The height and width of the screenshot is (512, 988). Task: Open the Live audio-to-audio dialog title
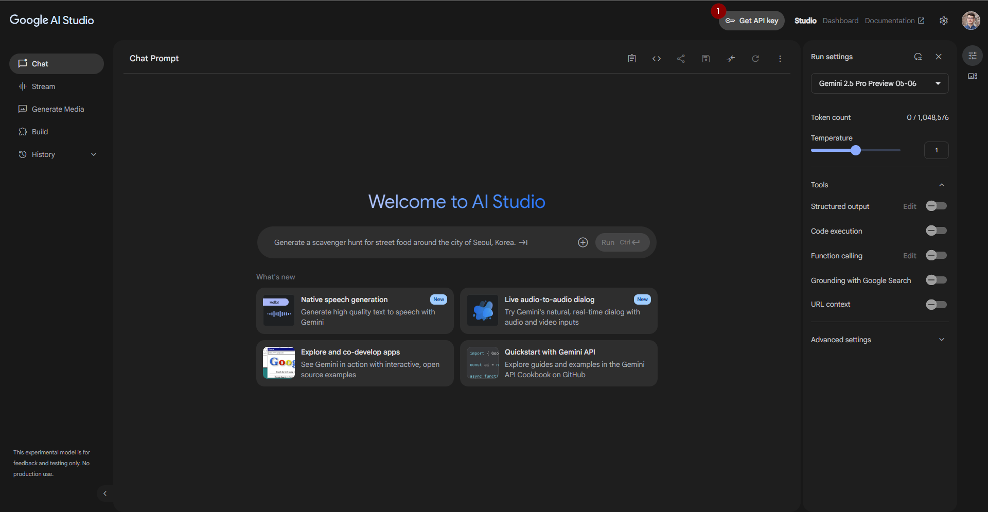pyautogui.click(x=549, y=299)
